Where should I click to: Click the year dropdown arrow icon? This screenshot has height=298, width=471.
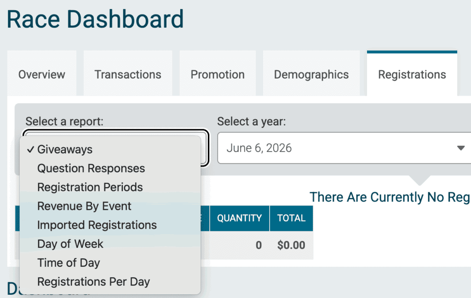[x=460, y=148]
